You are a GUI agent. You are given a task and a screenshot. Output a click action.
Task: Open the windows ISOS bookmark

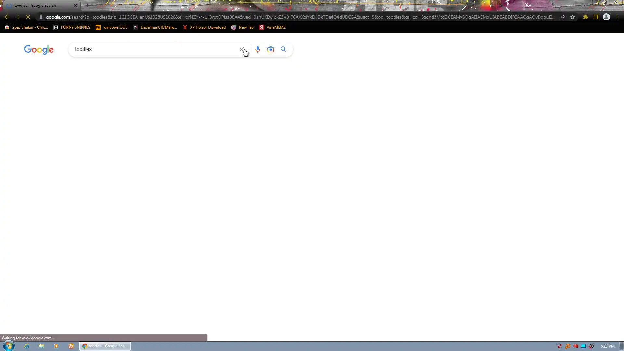[x=112, y=27]
